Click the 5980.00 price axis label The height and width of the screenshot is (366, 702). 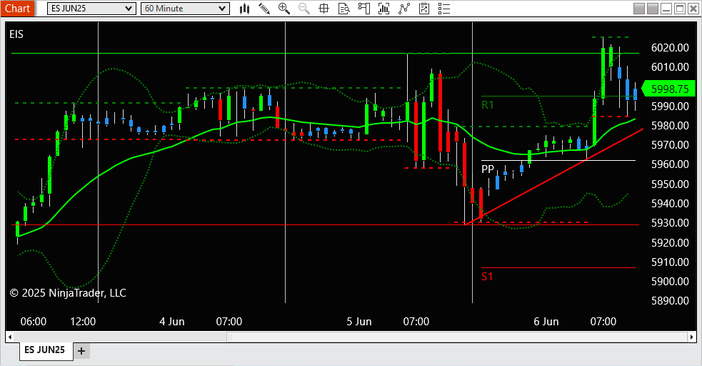(x=670, y=125)
